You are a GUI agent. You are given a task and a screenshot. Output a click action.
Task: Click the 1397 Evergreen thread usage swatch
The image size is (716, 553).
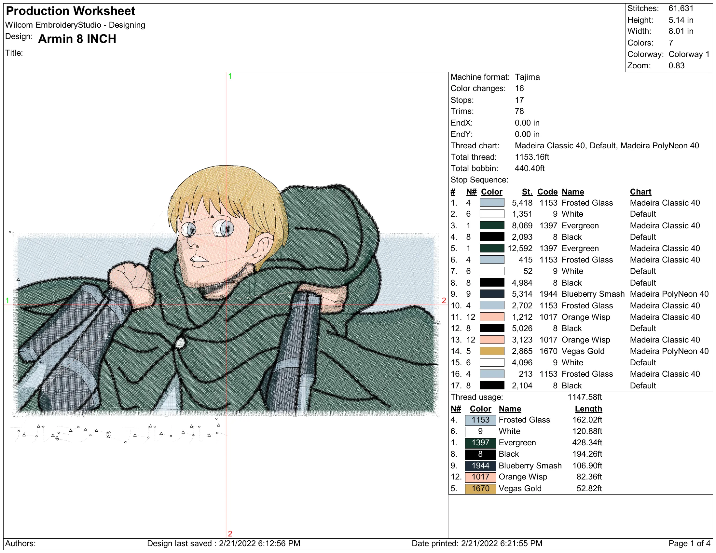[x=480, y=443]
